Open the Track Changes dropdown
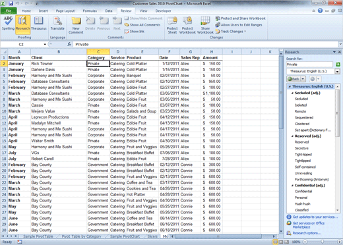343x245 pixels. [x=231, y=32]
